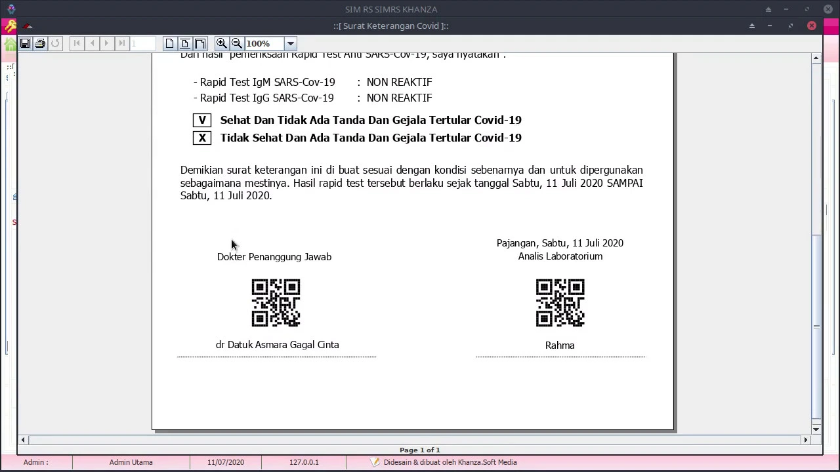Click the lab analyst's QR code
The image size is (840, 472).
click(x=560, y=303)
